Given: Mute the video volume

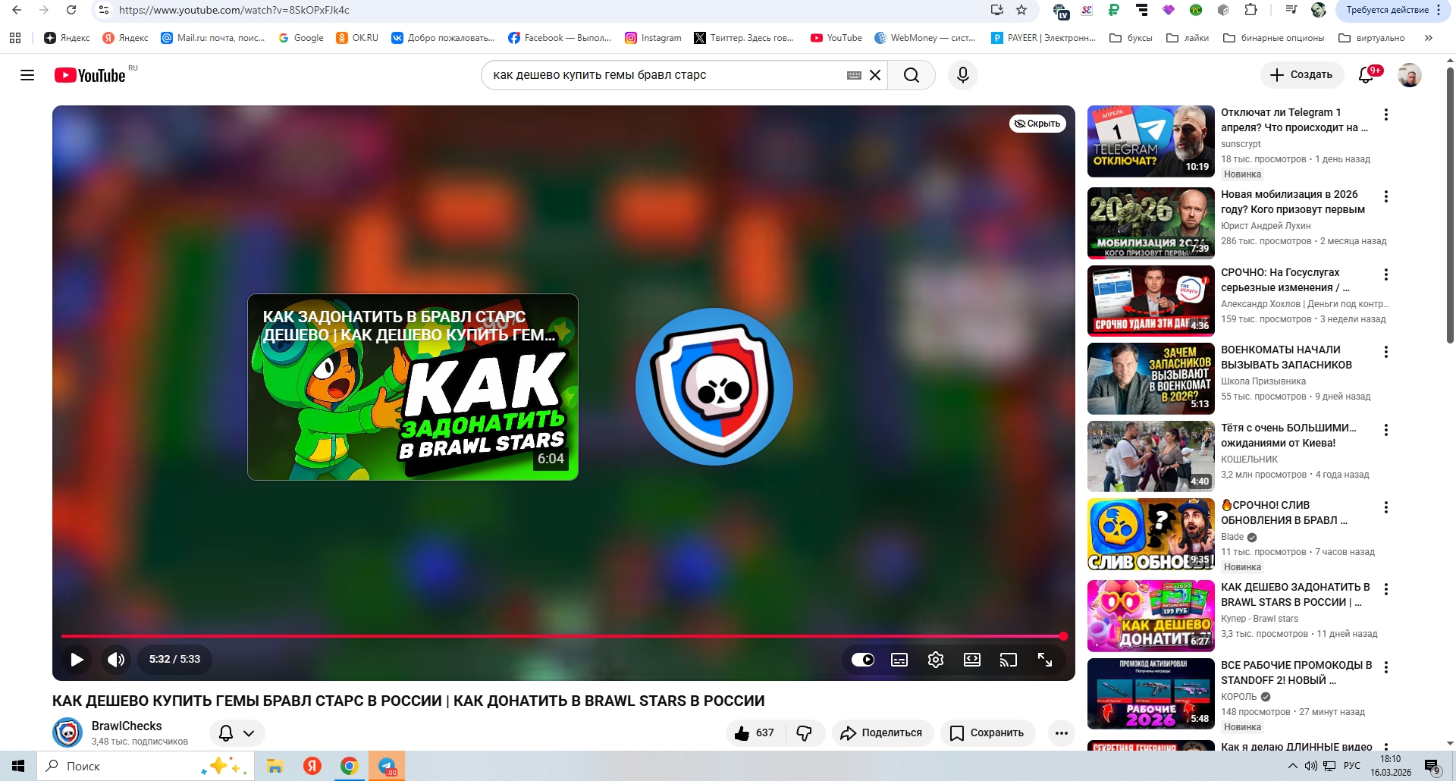Looking at the screenshot, I should [116, 659].
